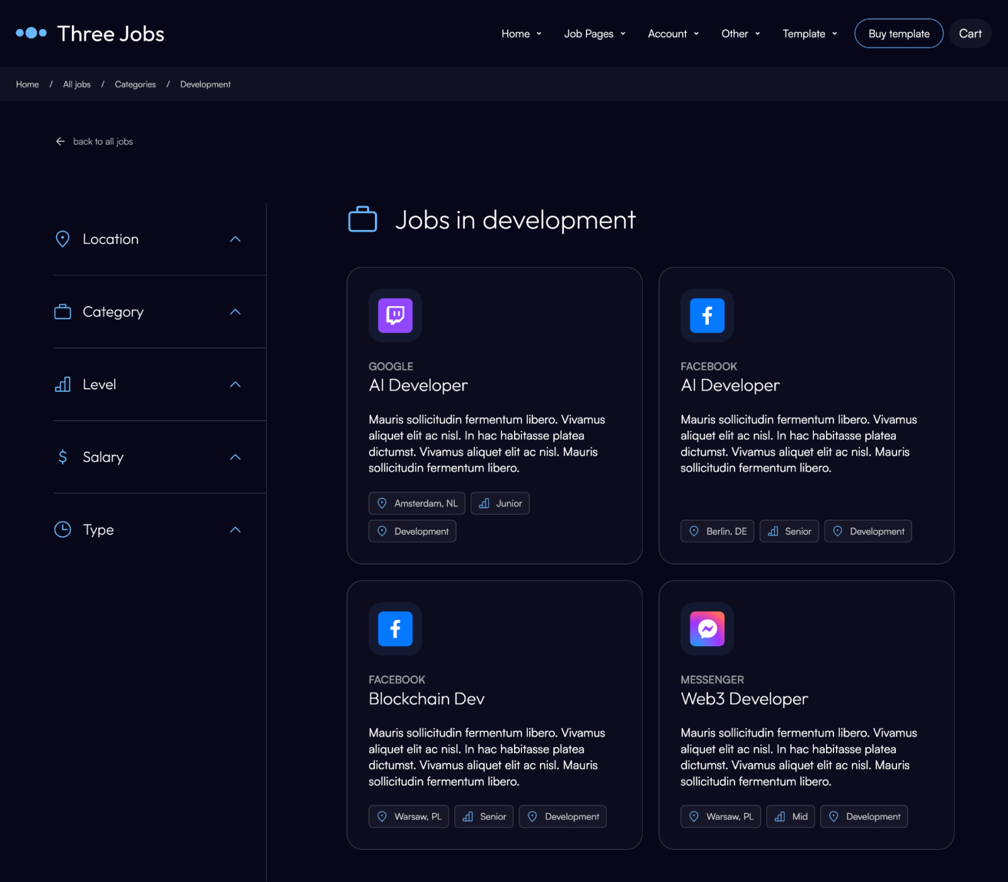Open Google AI Developer job title

[418, 385]
